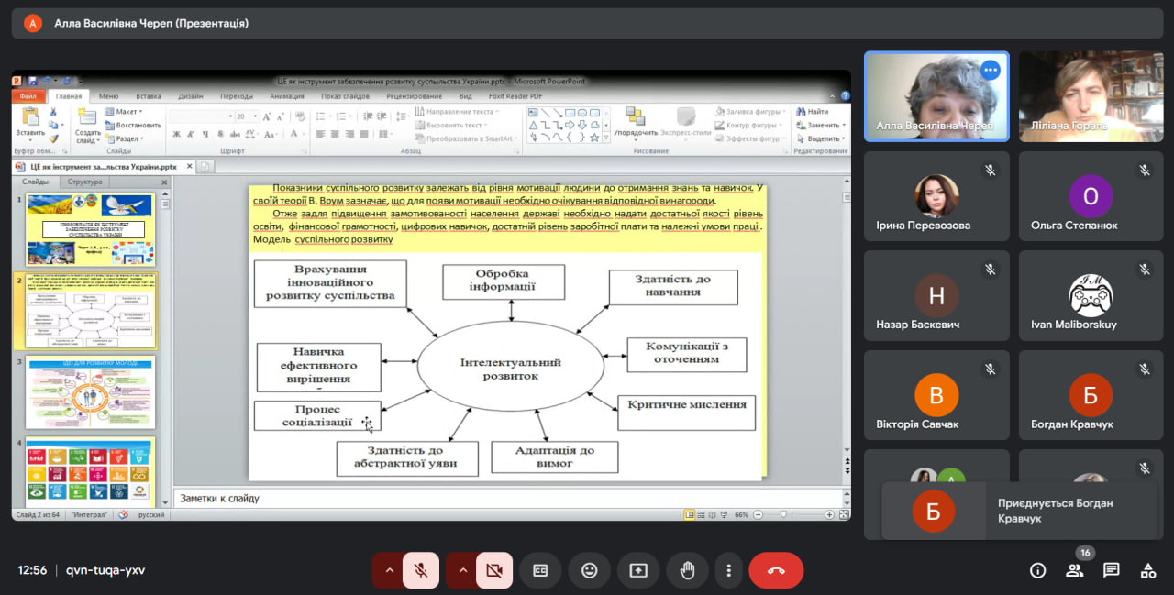Unmute the microphone

(x=421, y=570)
